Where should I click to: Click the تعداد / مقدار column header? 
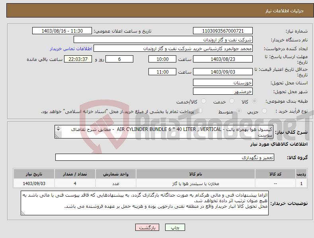coord(75,174)
